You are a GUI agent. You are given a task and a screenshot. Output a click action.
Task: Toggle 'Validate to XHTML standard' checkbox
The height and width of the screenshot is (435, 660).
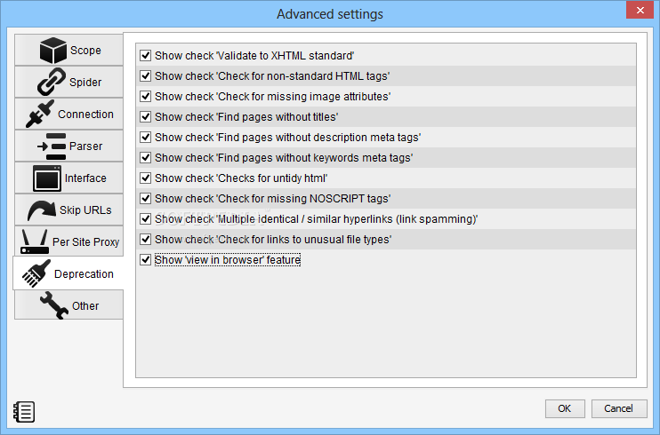[x=146, y=55]
